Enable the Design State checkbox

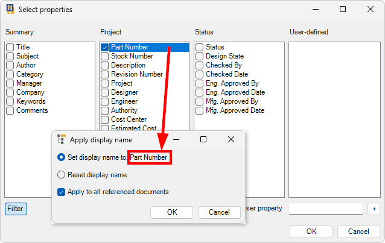200,56
